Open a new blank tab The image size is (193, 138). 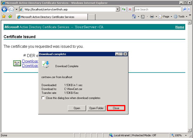92,17
